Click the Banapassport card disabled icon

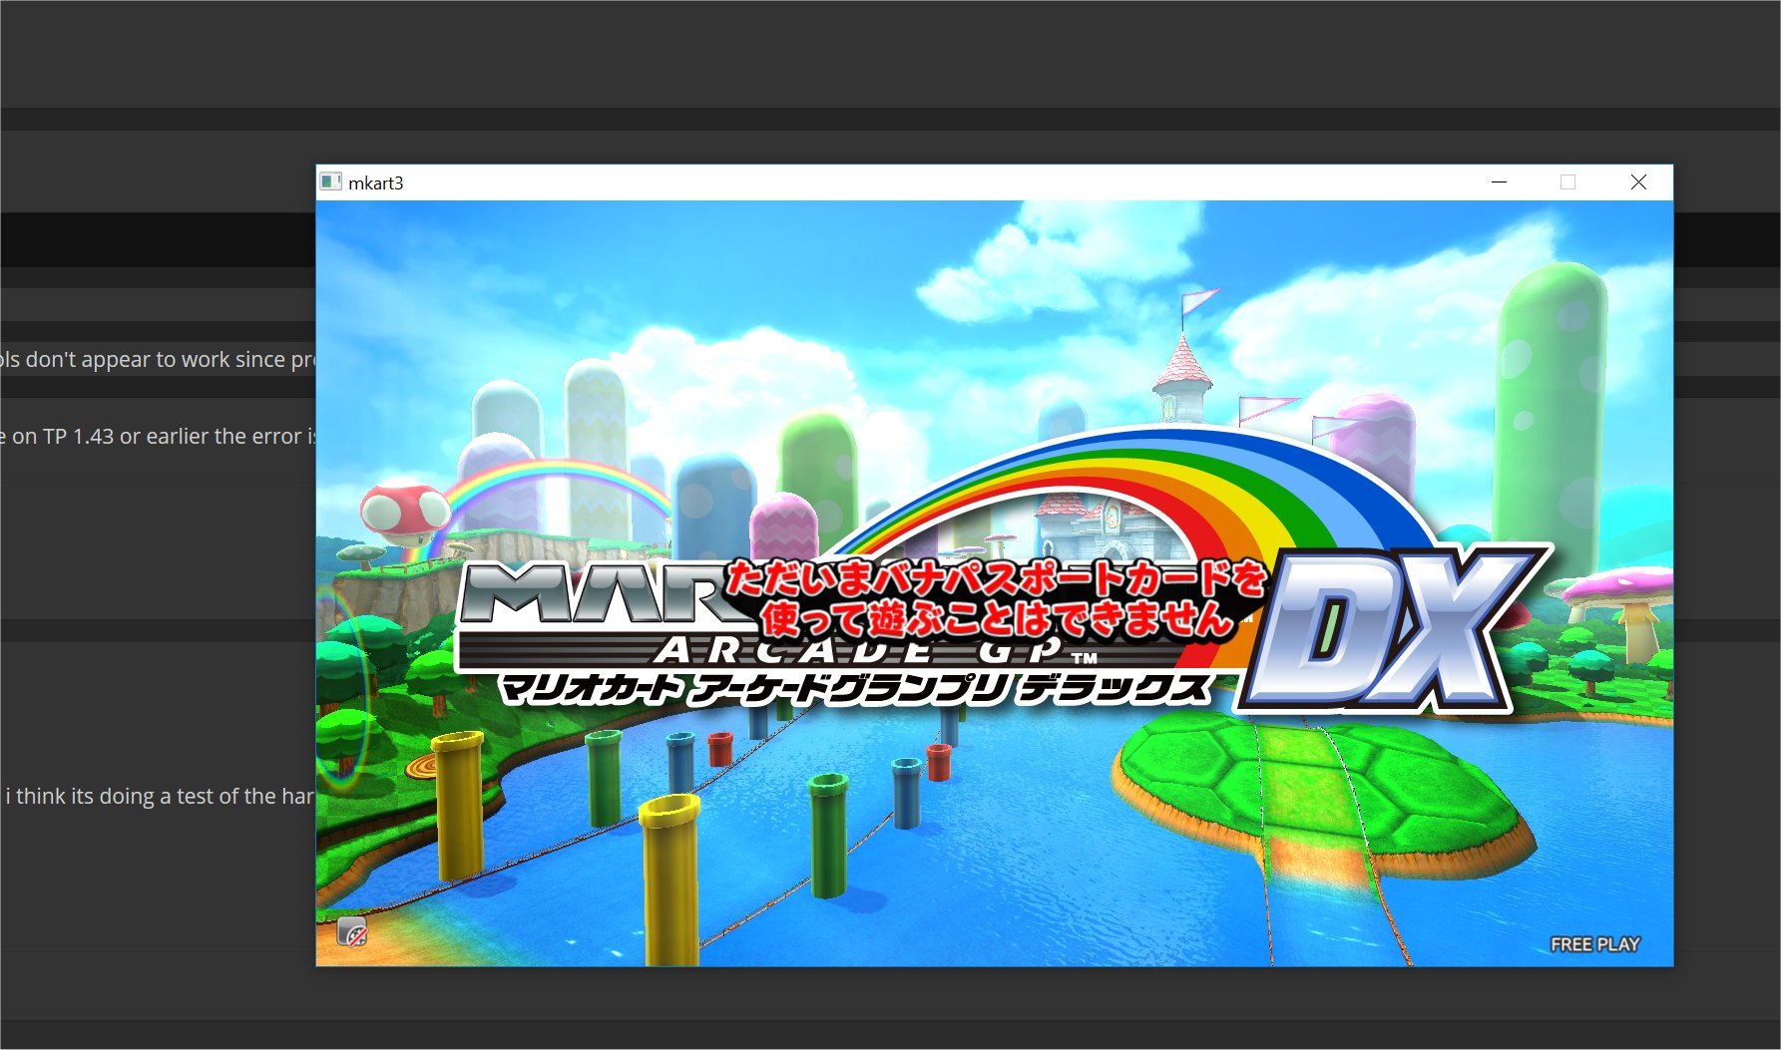click(x=352, y=931)
